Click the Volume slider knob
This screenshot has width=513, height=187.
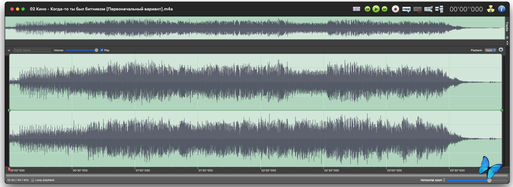pos(96,50)
